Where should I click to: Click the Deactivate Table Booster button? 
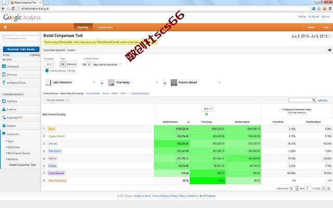click(x=21, y=49)
